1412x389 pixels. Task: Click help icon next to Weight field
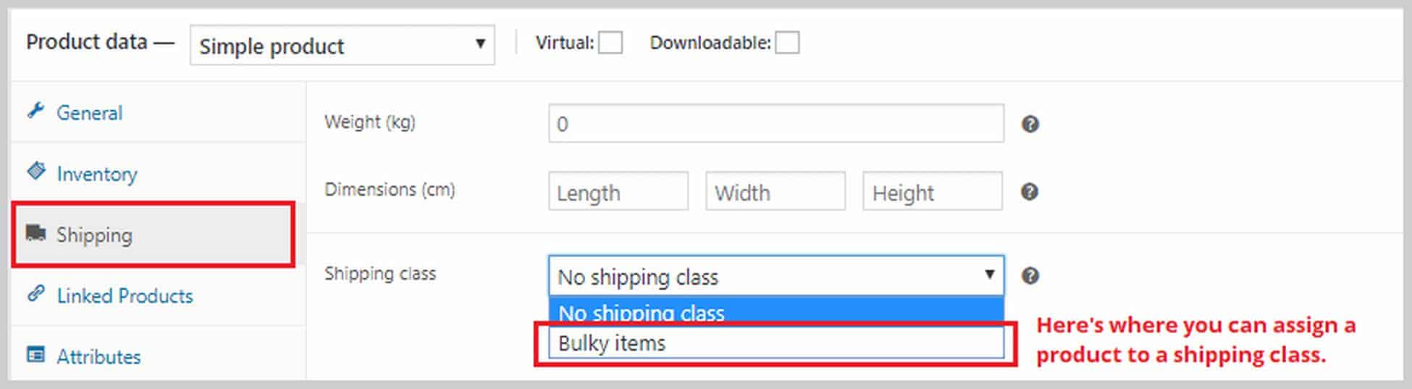1030,125
